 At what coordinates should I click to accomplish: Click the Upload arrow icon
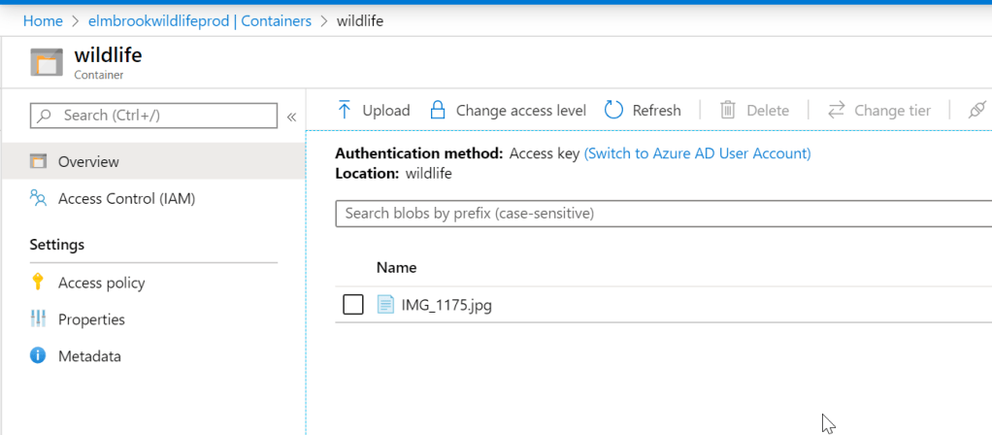[x=344, y=111]
